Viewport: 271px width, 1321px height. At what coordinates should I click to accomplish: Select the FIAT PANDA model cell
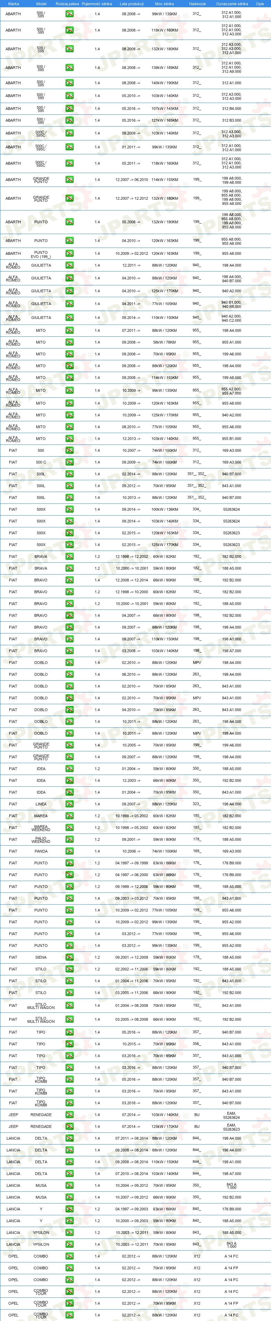[41, 851]
